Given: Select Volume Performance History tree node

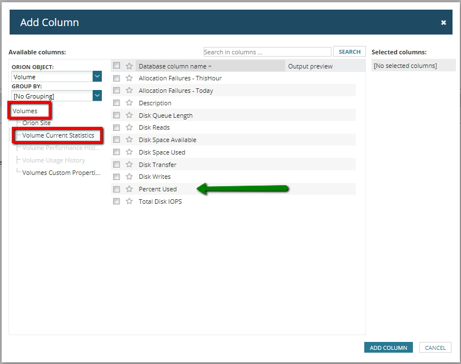Looking at the screenshot, I should pos(61,148).
